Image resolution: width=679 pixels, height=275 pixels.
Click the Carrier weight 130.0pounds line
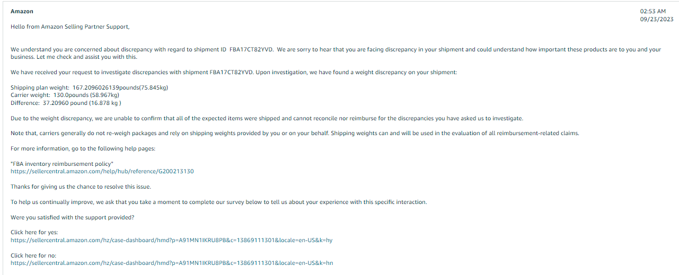click(x=65, y=95)
